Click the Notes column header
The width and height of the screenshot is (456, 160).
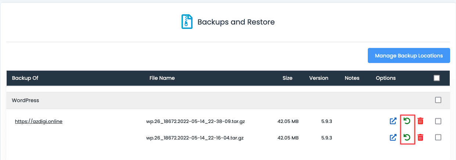pyautogui.click(x=352, y=78)
